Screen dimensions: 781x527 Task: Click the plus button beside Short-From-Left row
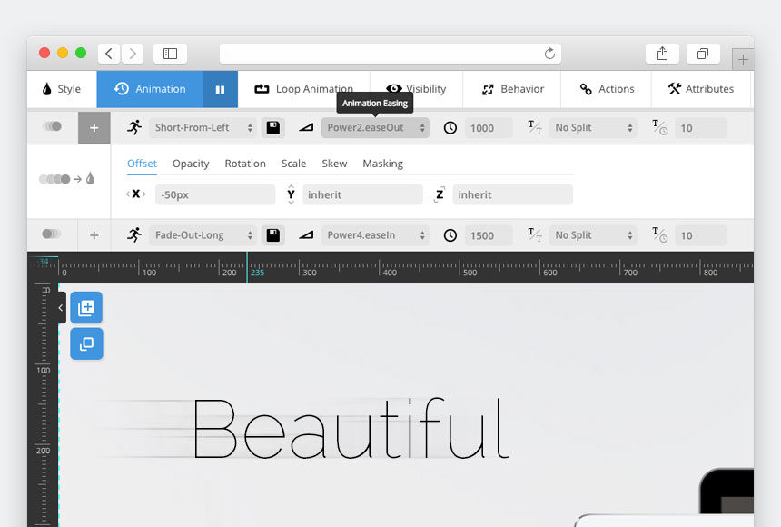(x=94, y=128)
